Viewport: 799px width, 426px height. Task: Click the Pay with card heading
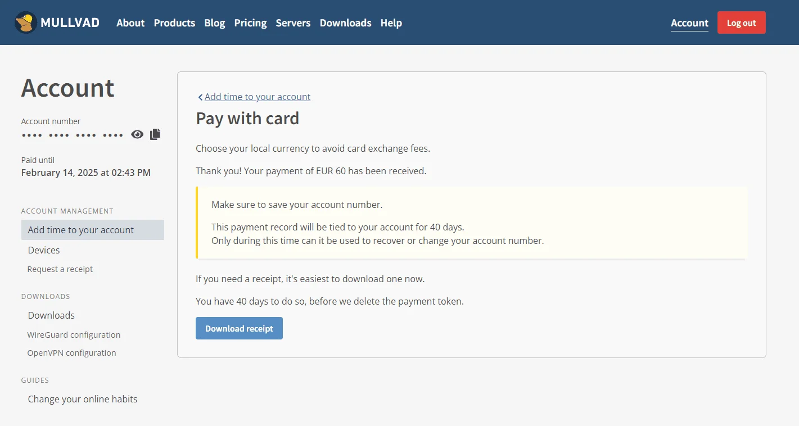pyautogui.click(x=247, y=119)
